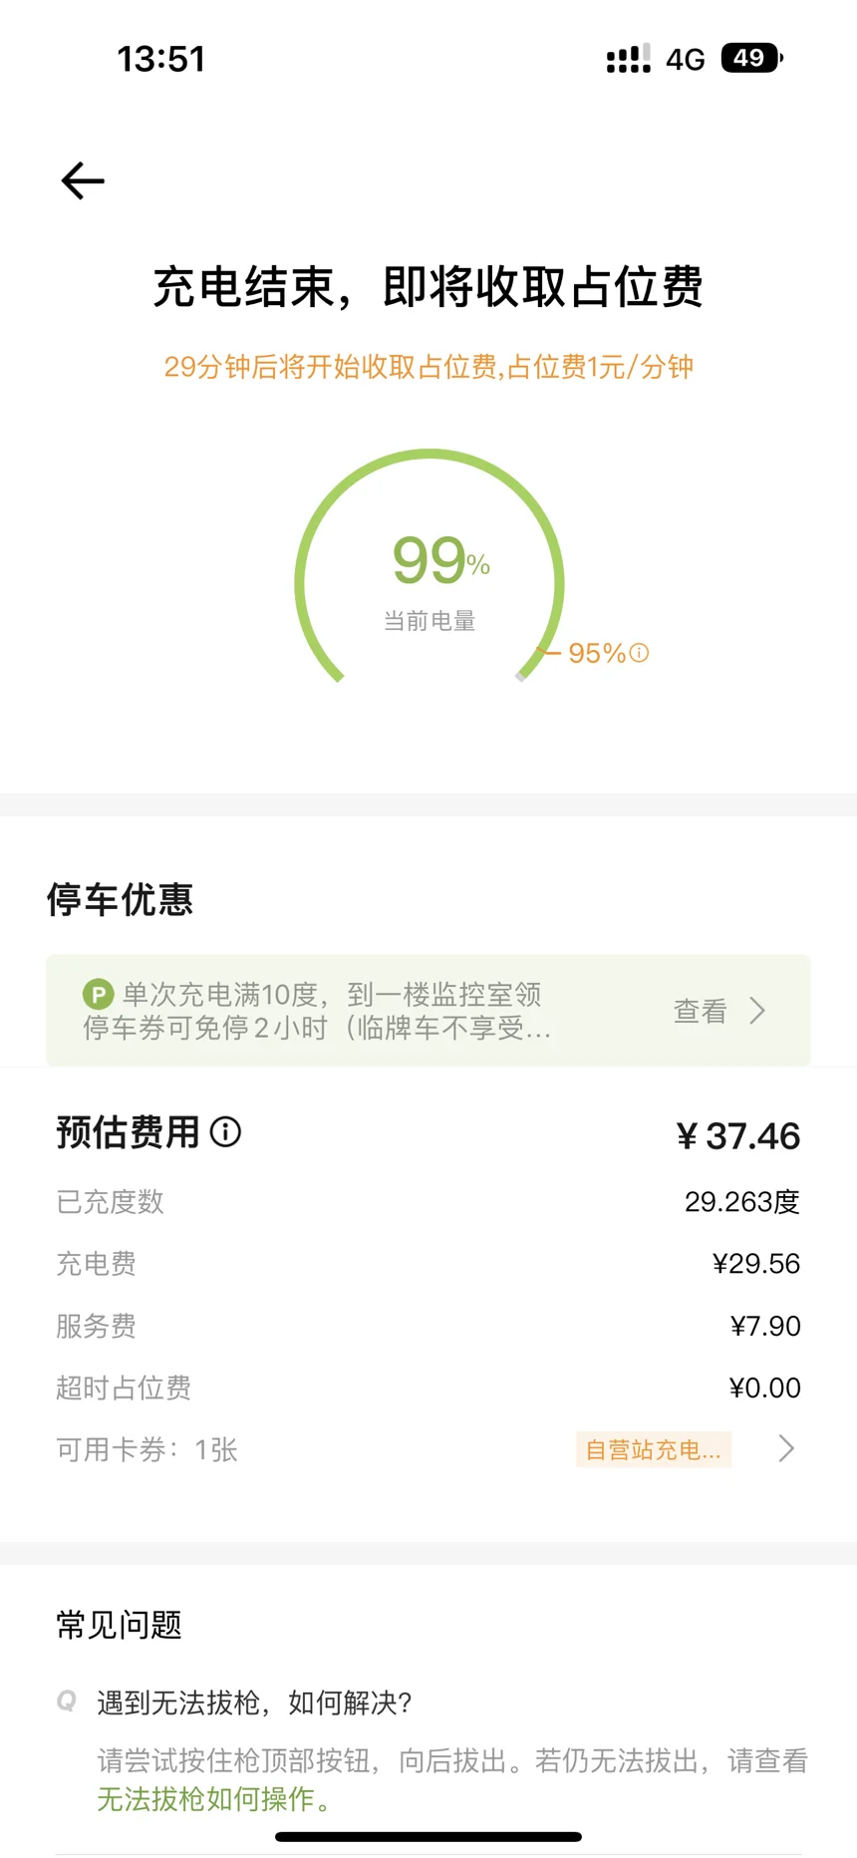This screenshot has height=1858, width=857.
Task: Tap the back arrow icon
Action: (x=83, y=180)
